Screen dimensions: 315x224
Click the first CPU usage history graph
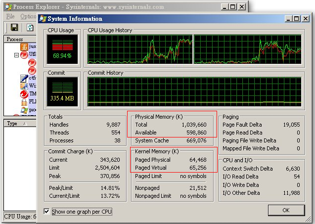coord(140,49)
